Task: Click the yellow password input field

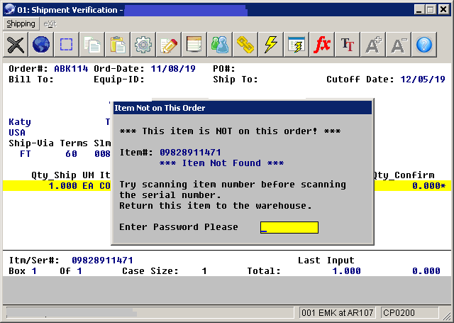Action: (289, 227)
